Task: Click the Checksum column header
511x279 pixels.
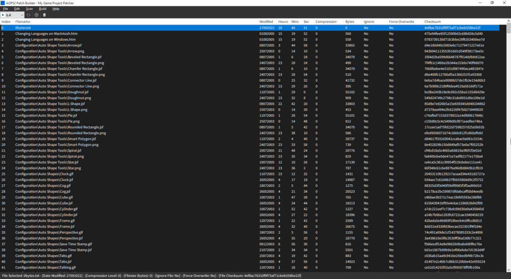Action: coord(432,22)
